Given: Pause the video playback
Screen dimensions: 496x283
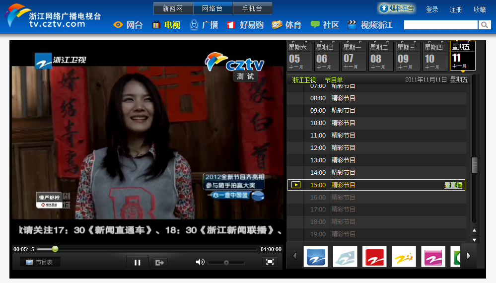Looking at the screenshot, I should [138, 263].
